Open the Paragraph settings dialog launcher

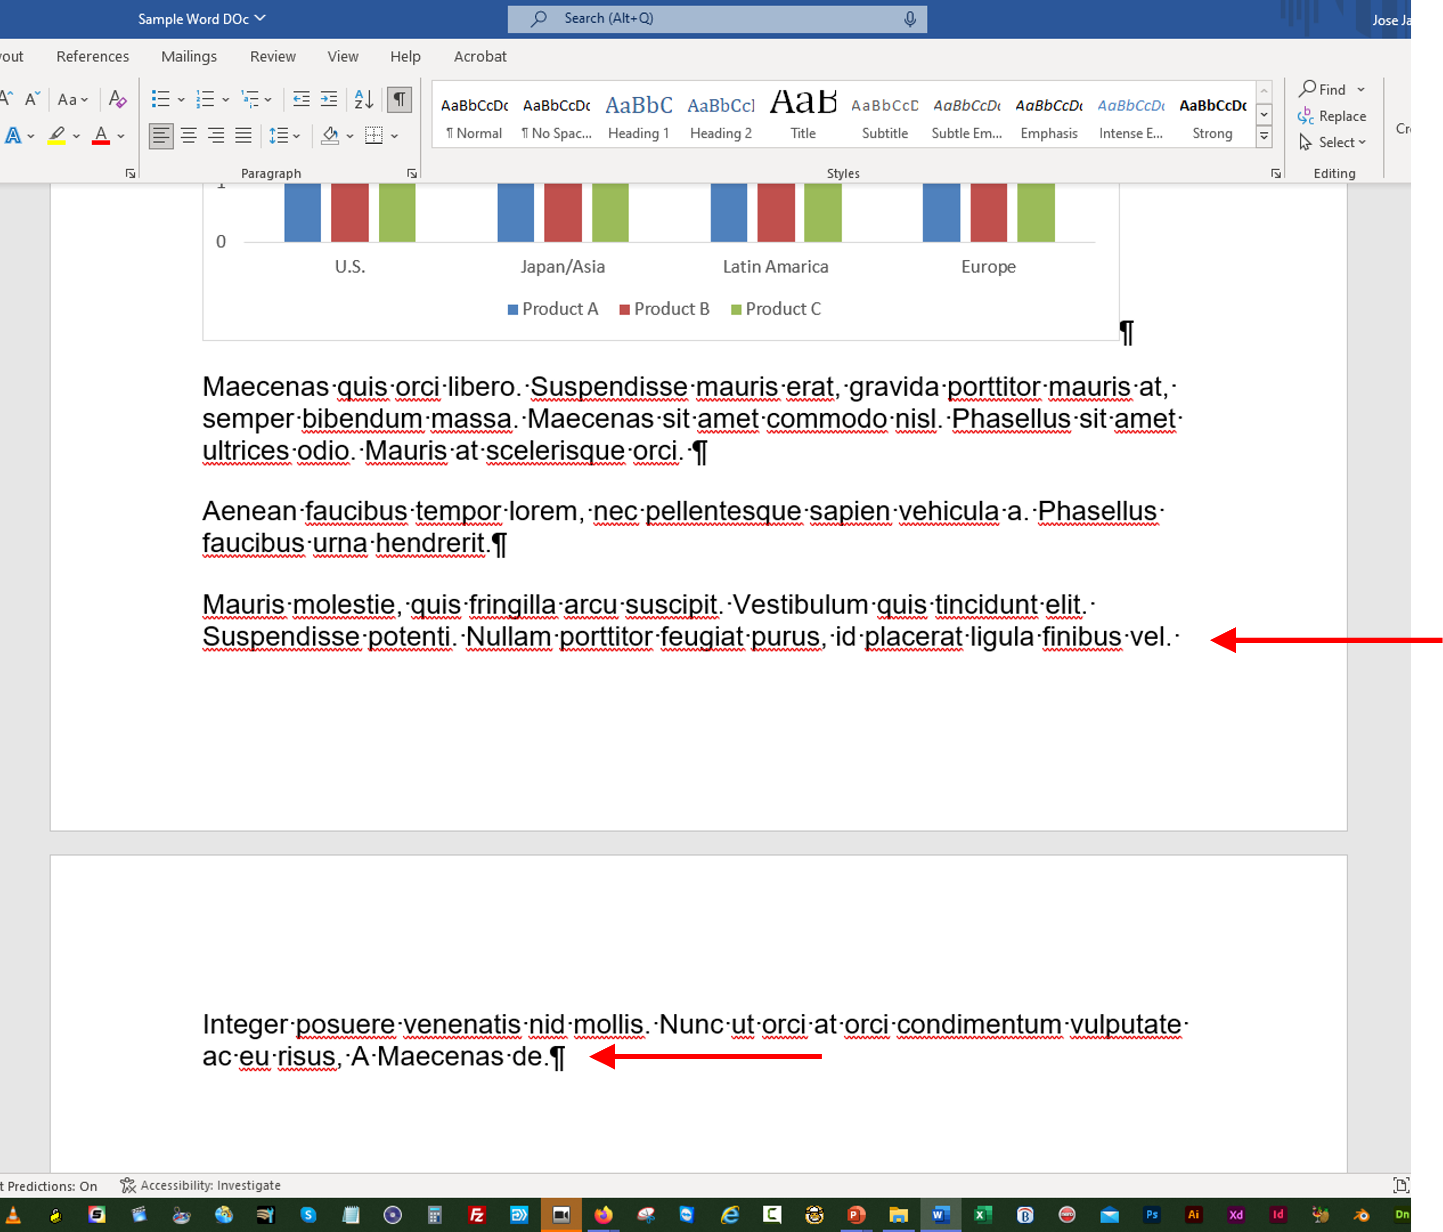pos(412,173)
